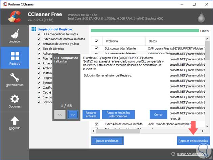
Task: Click the v5.14.5493 (64-bit) version text
Action: 41,20
